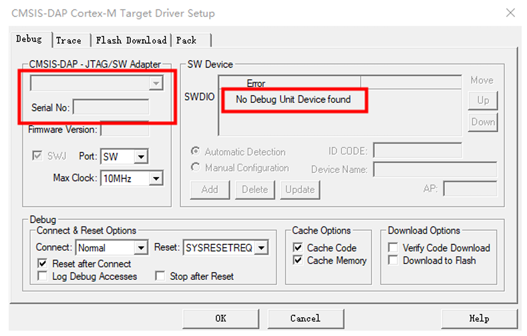
Task: Uncheck Reset after Connect
Action: point(42,263)
